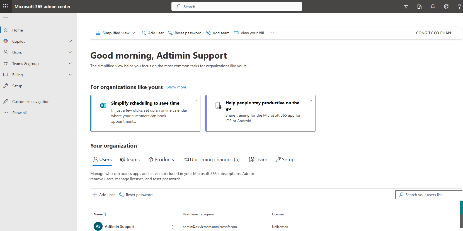
Task: Click Reset password above users table
Action: coord(136,195)
